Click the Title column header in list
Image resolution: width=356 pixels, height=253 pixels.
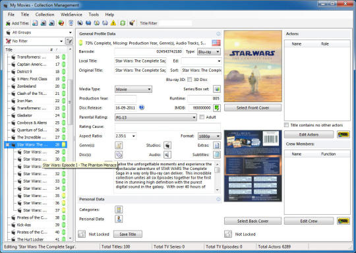pos(26,49)
